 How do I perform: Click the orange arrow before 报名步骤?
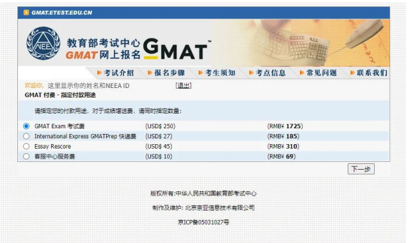tap(150, 73)
